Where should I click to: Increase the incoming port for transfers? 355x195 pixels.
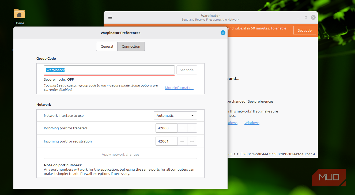(x=192, y=128)
